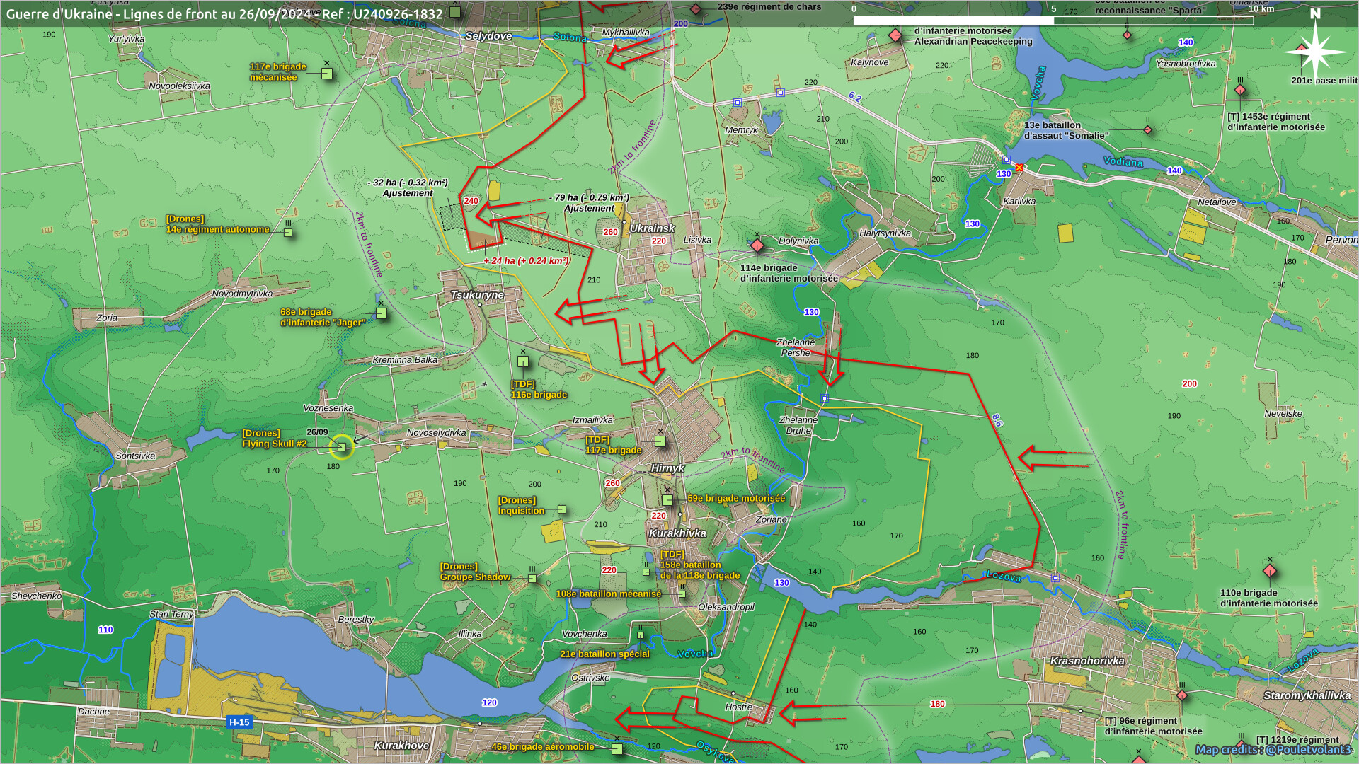The width and height of the screenshot is (1359, 764).
Task: Select the 68e brigade Jager unit square
Action: (x=381, y=313)
